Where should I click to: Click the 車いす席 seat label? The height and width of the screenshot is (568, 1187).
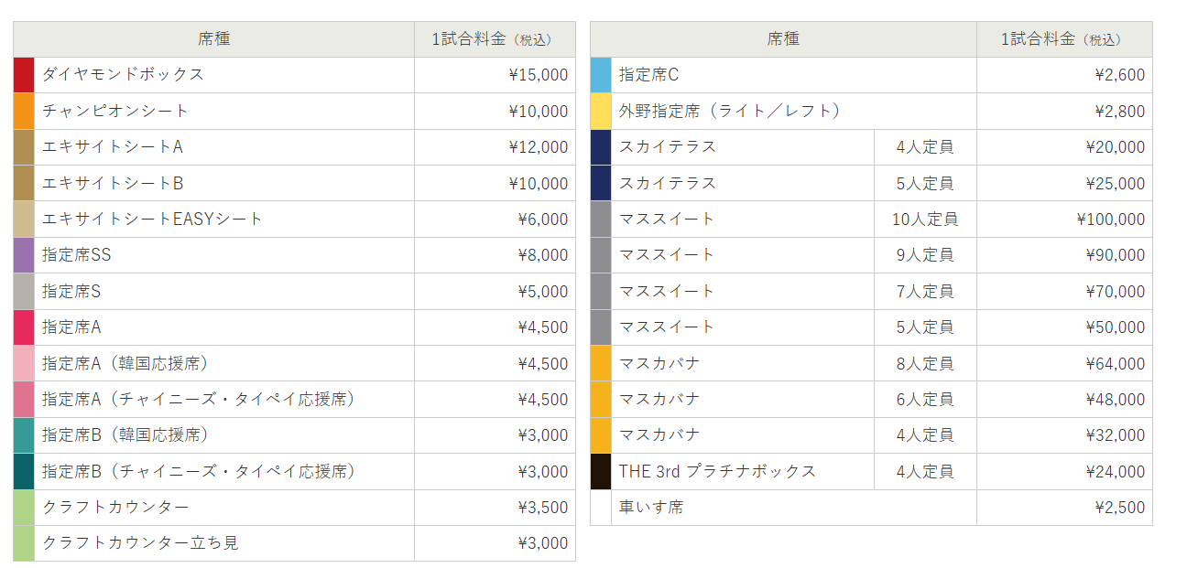pyautogui.click(x=651, y=508)
